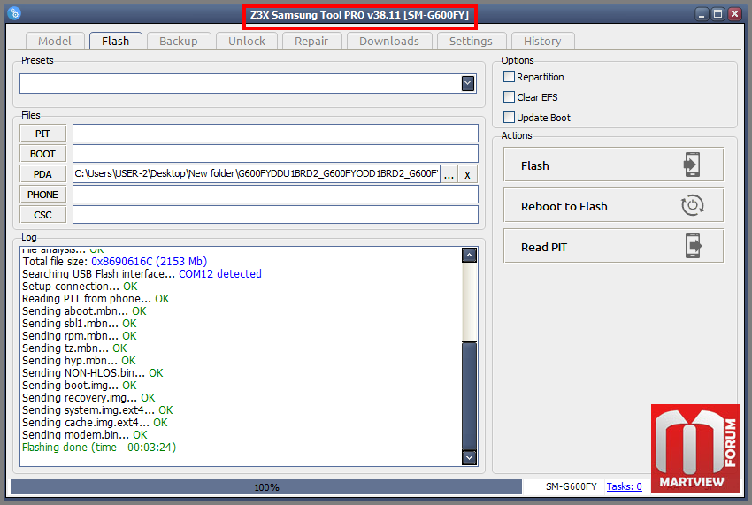Expand the Presets dropdown
The image size is (752, 505).
tap(468, 84)
